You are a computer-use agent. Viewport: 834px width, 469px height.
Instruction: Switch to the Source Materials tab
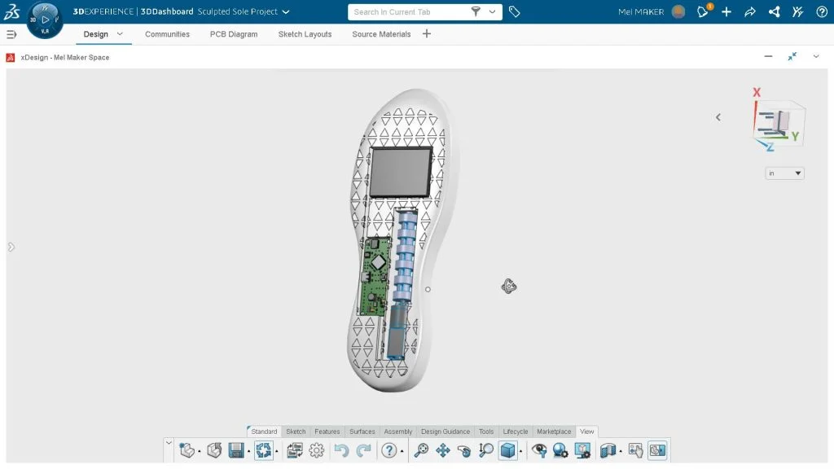(x=381, y=34)
